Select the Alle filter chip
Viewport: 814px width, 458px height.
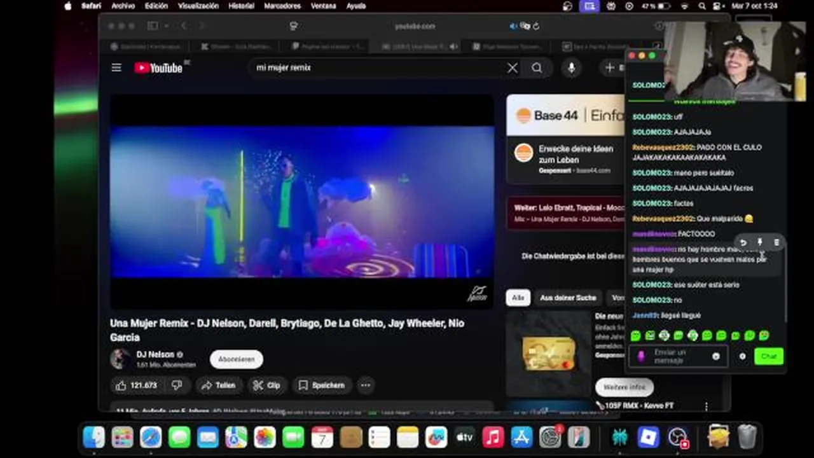tap(518, 298)
